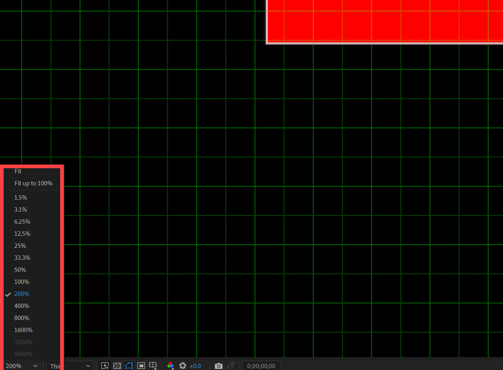The image size is (503, 370).
Task: Open the resolution dropdown next to the zoom dropdown
Action: point(69,366)
